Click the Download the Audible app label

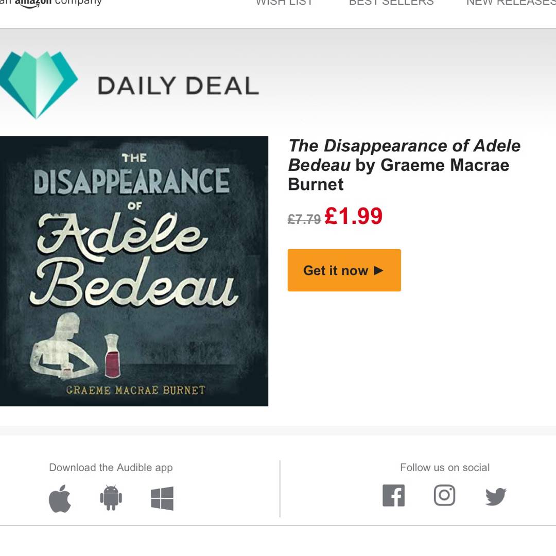111,467
